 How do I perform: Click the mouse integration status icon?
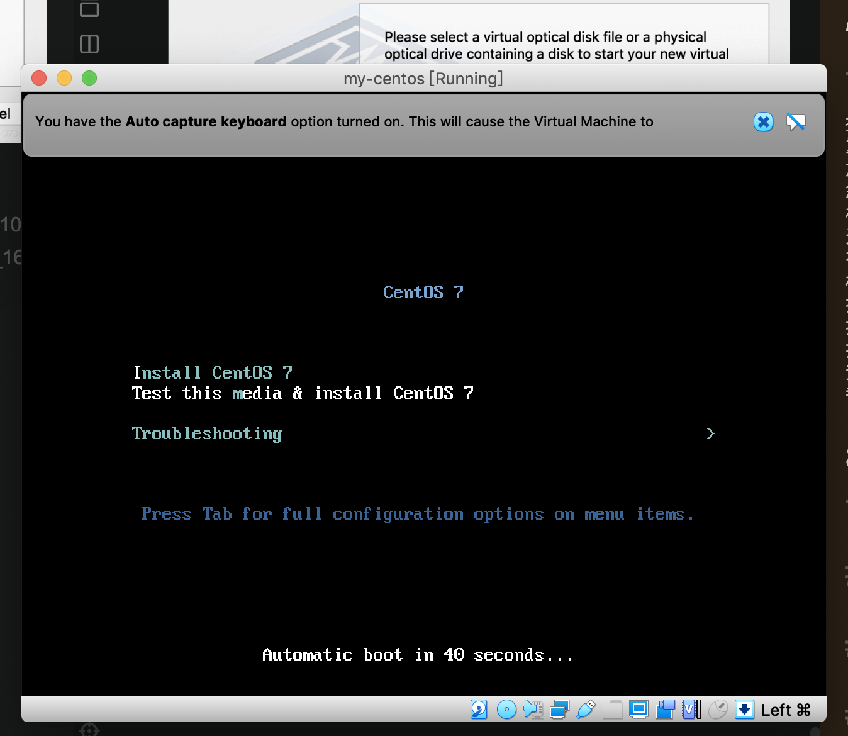click(718, 710)
